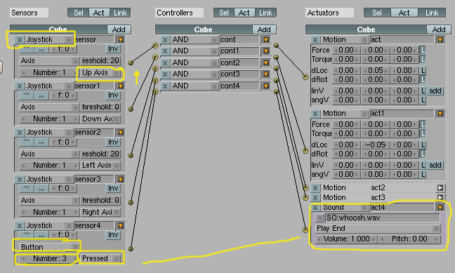This screenshot has width=455, height=273.
Task: Open Sound actuator type dropdown
Action: tap(345, 208)
